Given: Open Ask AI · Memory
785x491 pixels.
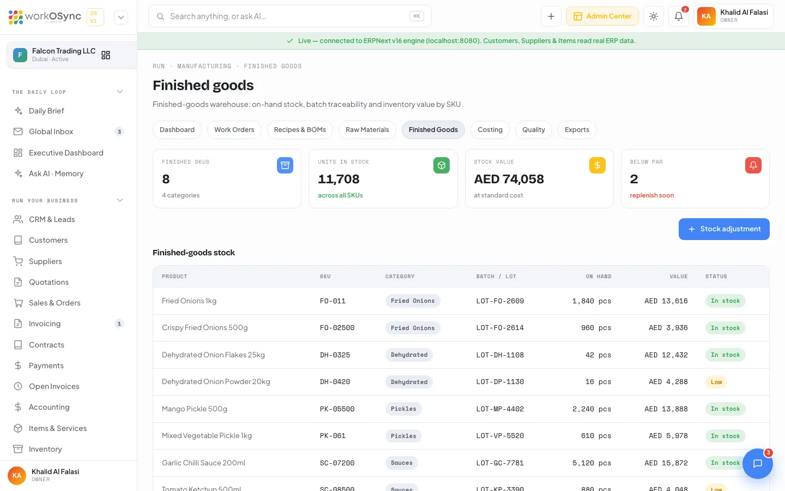Looking at the screenshot, I should click(x=69, y=173).
